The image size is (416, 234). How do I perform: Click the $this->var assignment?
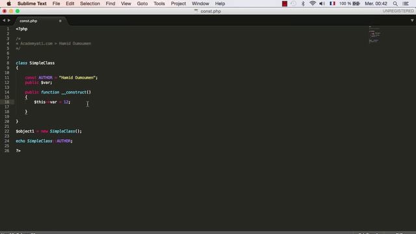(52, 102)
